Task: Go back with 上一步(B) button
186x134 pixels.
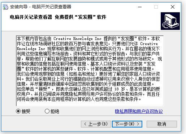Action: pyautogui.click(x=96, y=124)
